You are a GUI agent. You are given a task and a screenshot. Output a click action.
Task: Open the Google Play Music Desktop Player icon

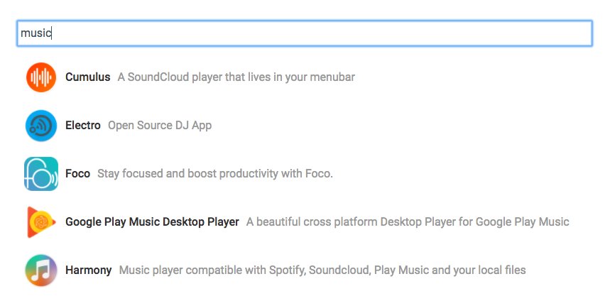click(41, 222)
